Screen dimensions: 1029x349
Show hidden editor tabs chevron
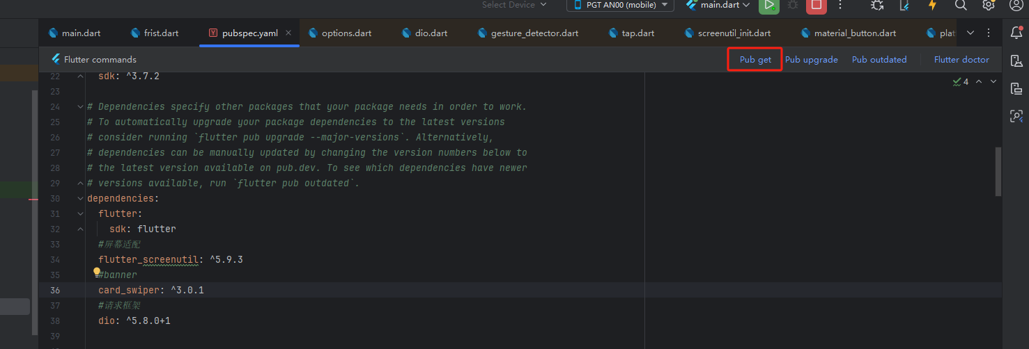coord(970,33)
